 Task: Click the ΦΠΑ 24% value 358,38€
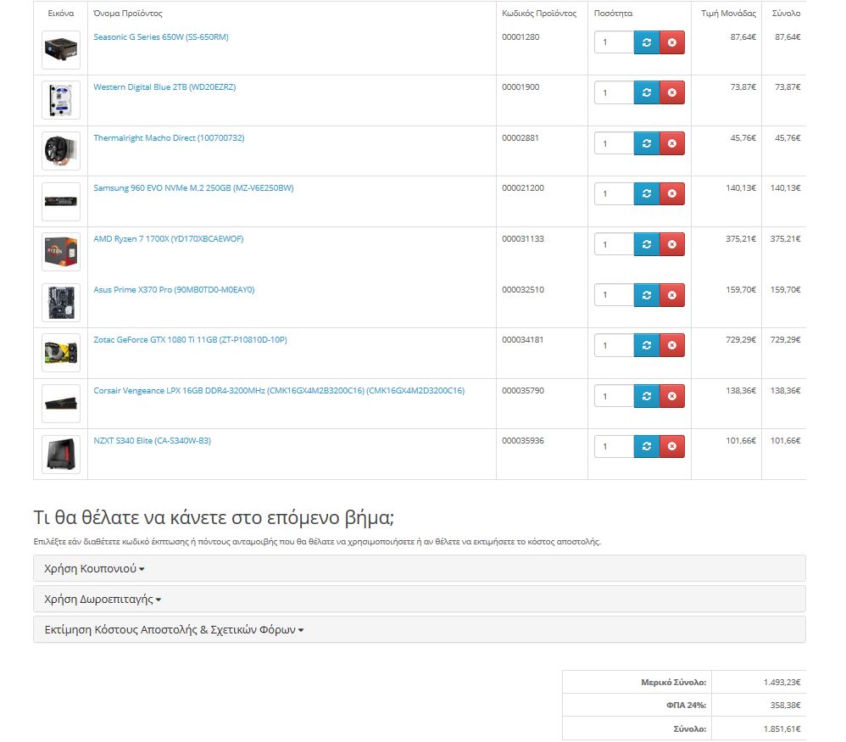[785, 705]
